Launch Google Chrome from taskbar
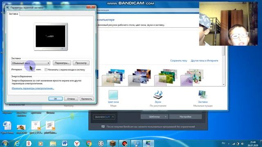Image resolution: width=262 pixels, height=147 pixels. pos(89,143)
